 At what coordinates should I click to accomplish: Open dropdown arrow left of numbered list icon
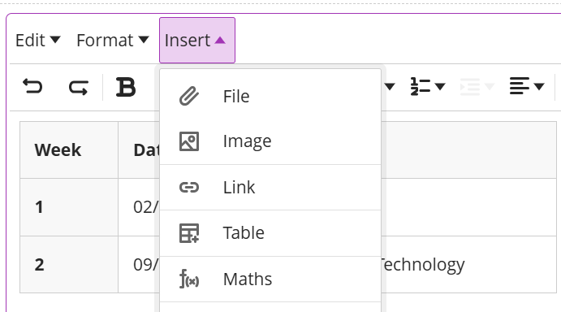tap(390, 87)
